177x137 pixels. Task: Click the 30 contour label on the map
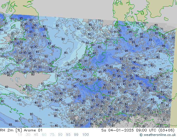pos(135,124)
